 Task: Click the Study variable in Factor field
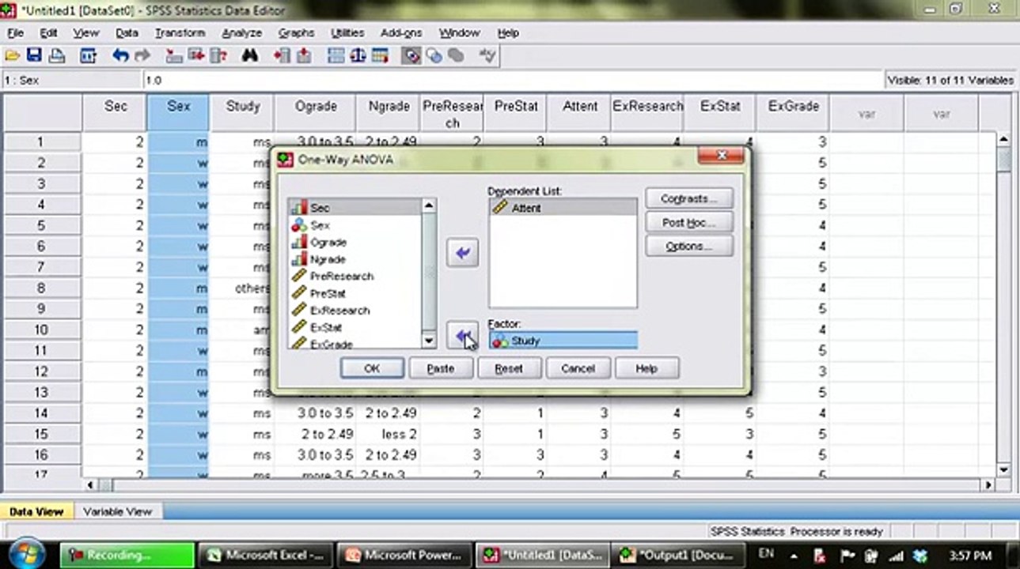563,341
